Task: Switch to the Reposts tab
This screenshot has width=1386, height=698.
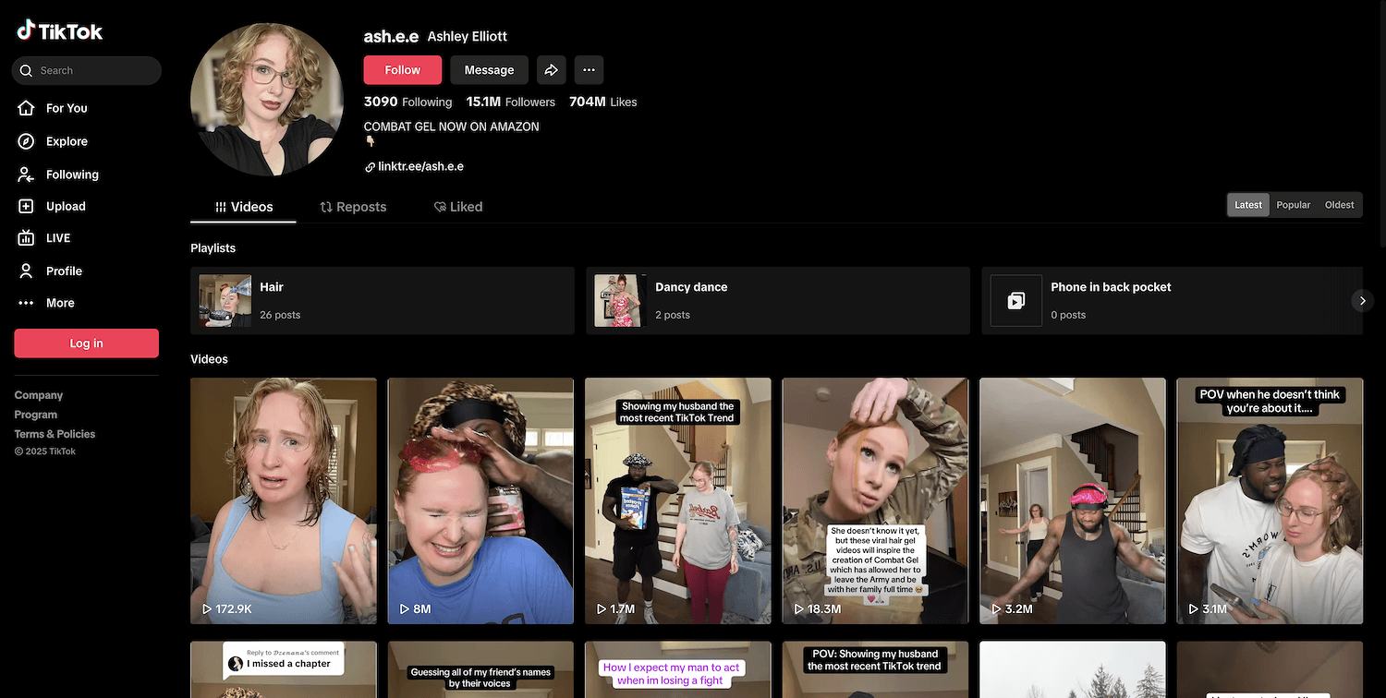Action: pyautogui.click(x=353, y=207)
